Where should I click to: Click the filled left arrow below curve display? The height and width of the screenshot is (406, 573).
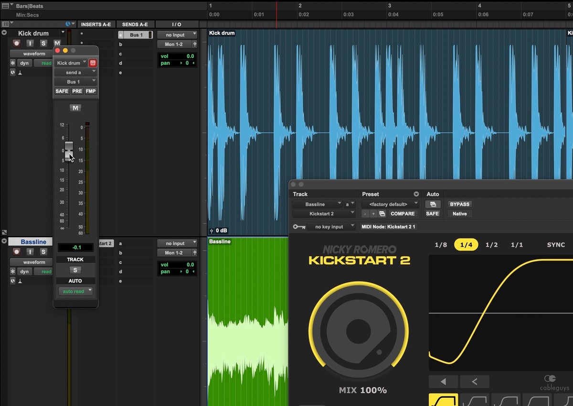tap(443, 381)
